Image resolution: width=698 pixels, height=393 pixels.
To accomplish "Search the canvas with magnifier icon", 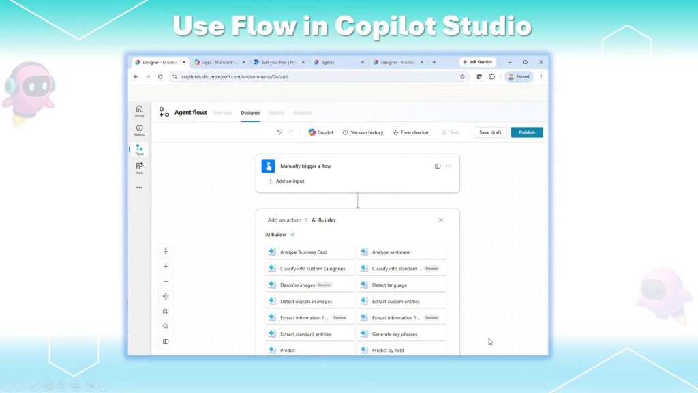I will pyautogui.click(x=166, y=327).
